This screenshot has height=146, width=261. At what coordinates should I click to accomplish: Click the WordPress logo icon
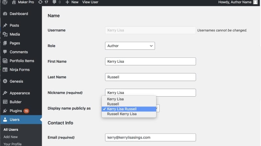[5, 2]
